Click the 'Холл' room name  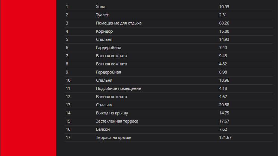click(100, 7)
